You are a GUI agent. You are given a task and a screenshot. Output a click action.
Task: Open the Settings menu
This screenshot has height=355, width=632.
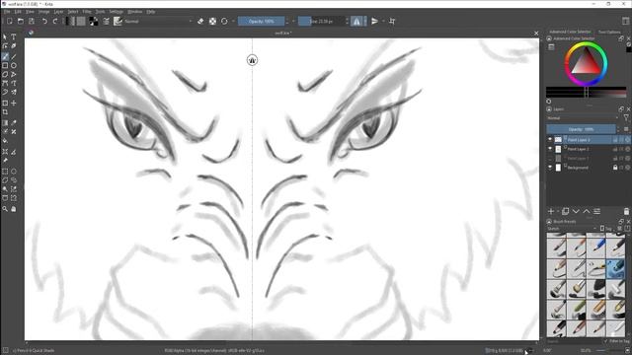(x=117, y=12)
